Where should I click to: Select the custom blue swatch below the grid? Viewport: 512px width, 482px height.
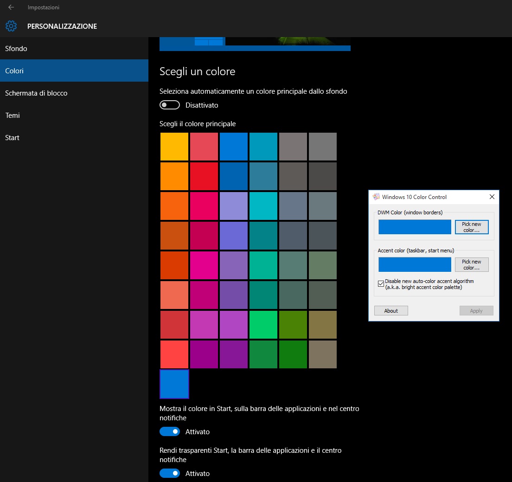[x=174, y=384]
